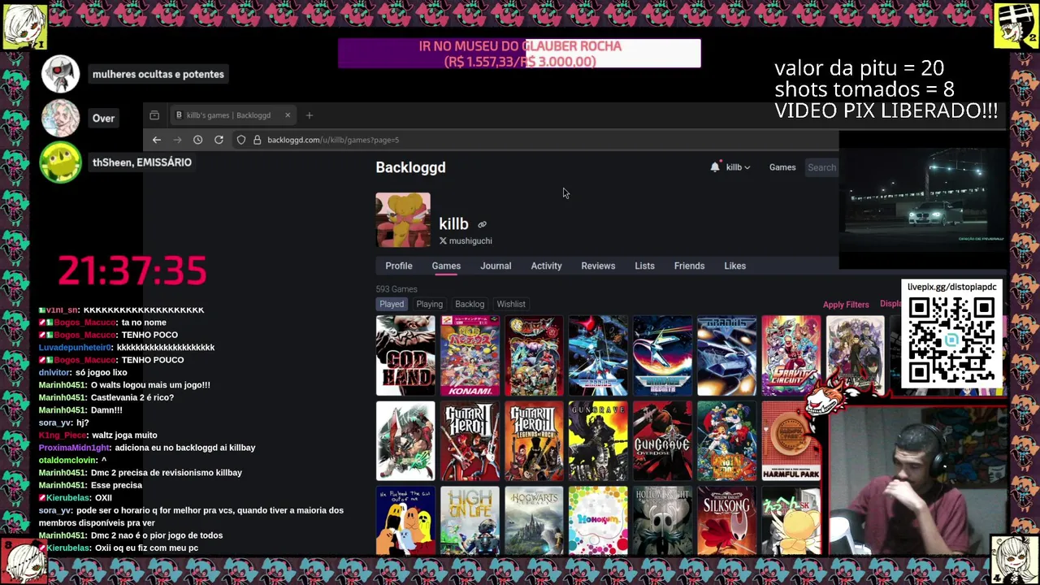1040x585 pixels.
Task: Open the Hogwarts Legacy cover
Action: point(534,521)
